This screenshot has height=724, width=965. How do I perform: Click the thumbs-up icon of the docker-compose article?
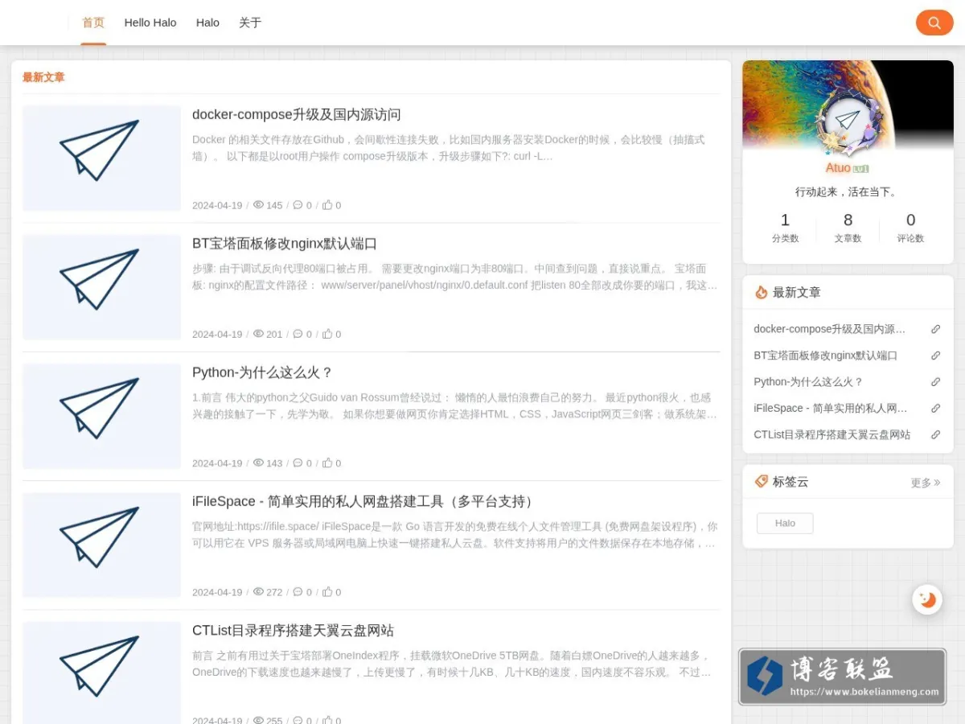(x=327, y=205)
